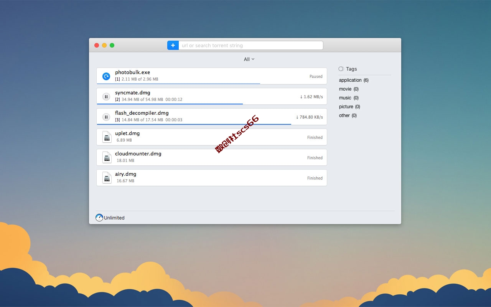Select the flash_decompiler.dmg file name
The image size is (491, 307).
[142, 113]
